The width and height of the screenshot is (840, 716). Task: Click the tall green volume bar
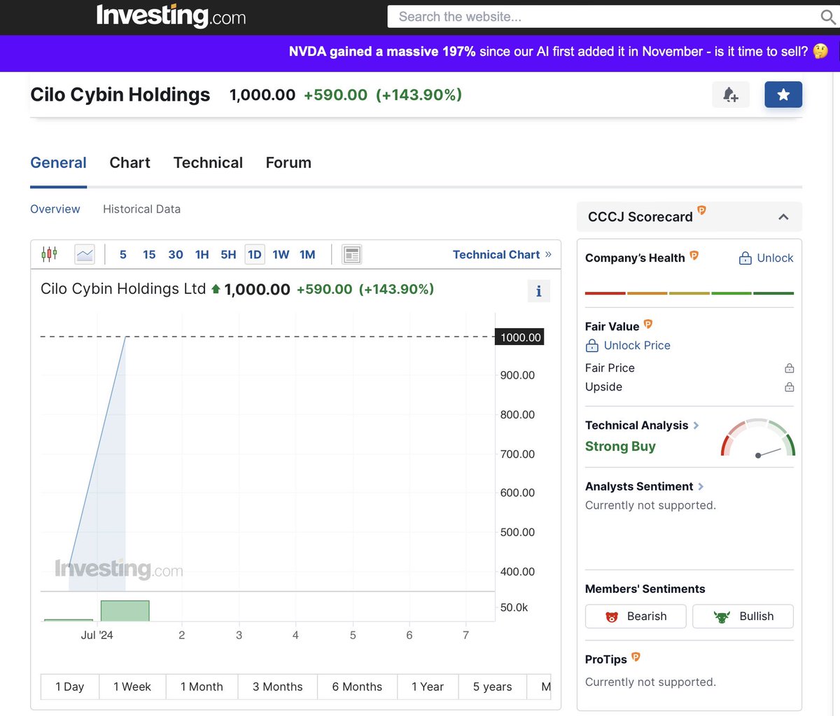125,610
